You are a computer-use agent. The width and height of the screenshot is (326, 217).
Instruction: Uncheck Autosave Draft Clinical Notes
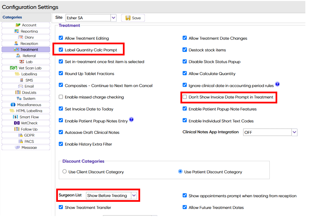[x=61, y=132]
